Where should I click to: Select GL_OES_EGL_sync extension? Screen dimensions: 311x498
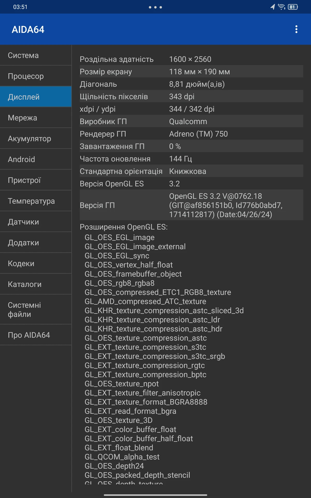(x=117, y=256)
